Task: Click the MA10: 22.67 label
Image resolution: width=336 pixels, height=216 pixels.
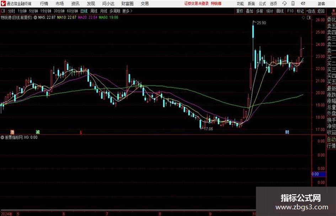Action: click(x=66, y=17)
